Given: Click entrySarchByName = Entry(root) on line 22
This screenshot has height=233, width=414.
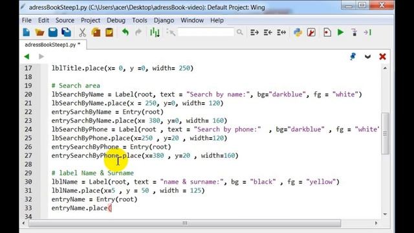Looking at the screenshot, I should click(107, 112).
